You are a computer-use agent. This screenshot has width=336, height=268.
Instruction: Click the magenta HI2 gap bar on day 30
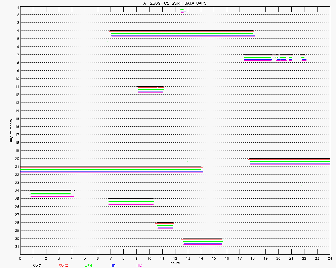(x=203, y=245)
